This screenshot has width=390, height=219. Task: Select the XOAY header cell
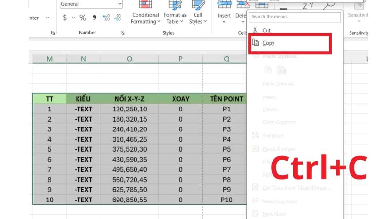click(180, 99)
